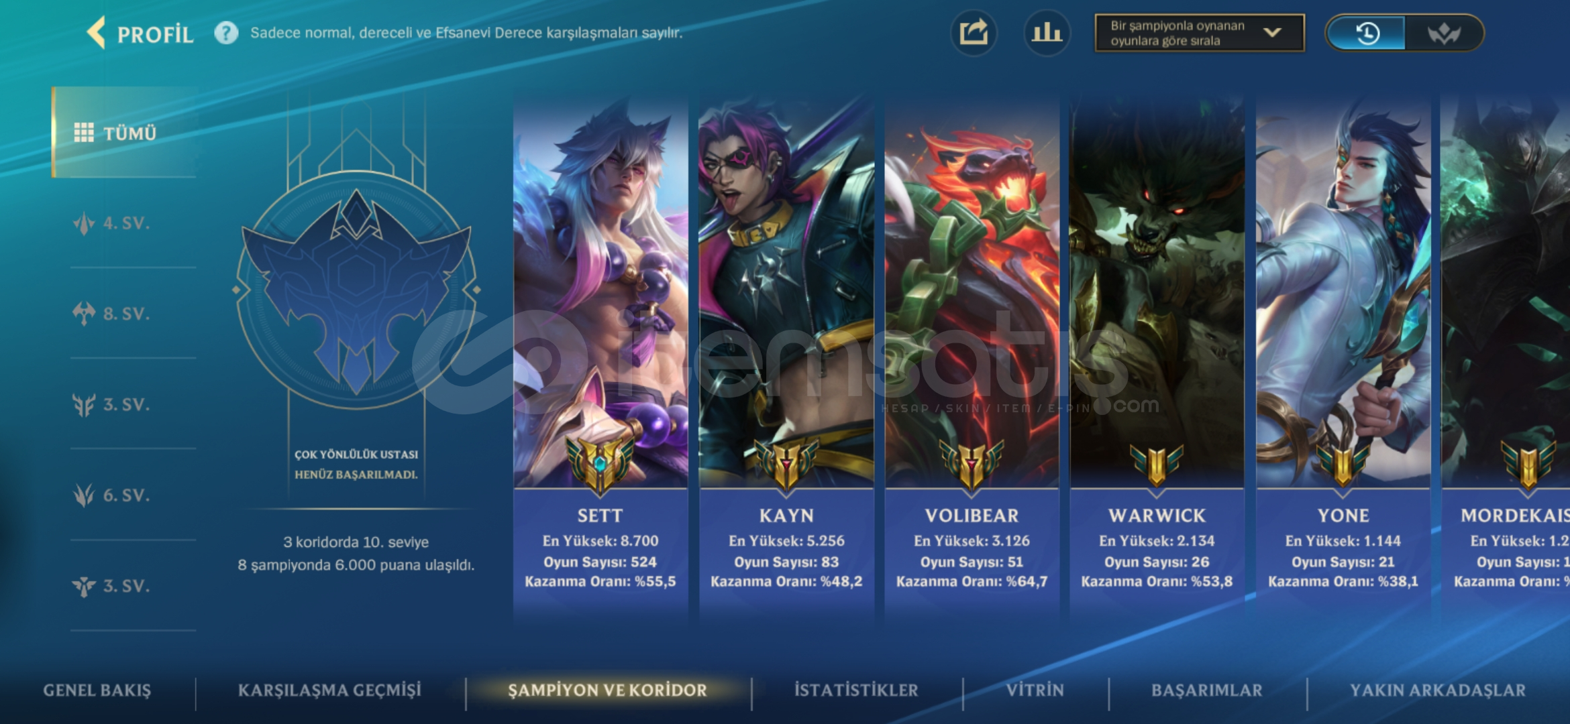
Task: Select the Warwick champion card
Action: point(1157,355)
